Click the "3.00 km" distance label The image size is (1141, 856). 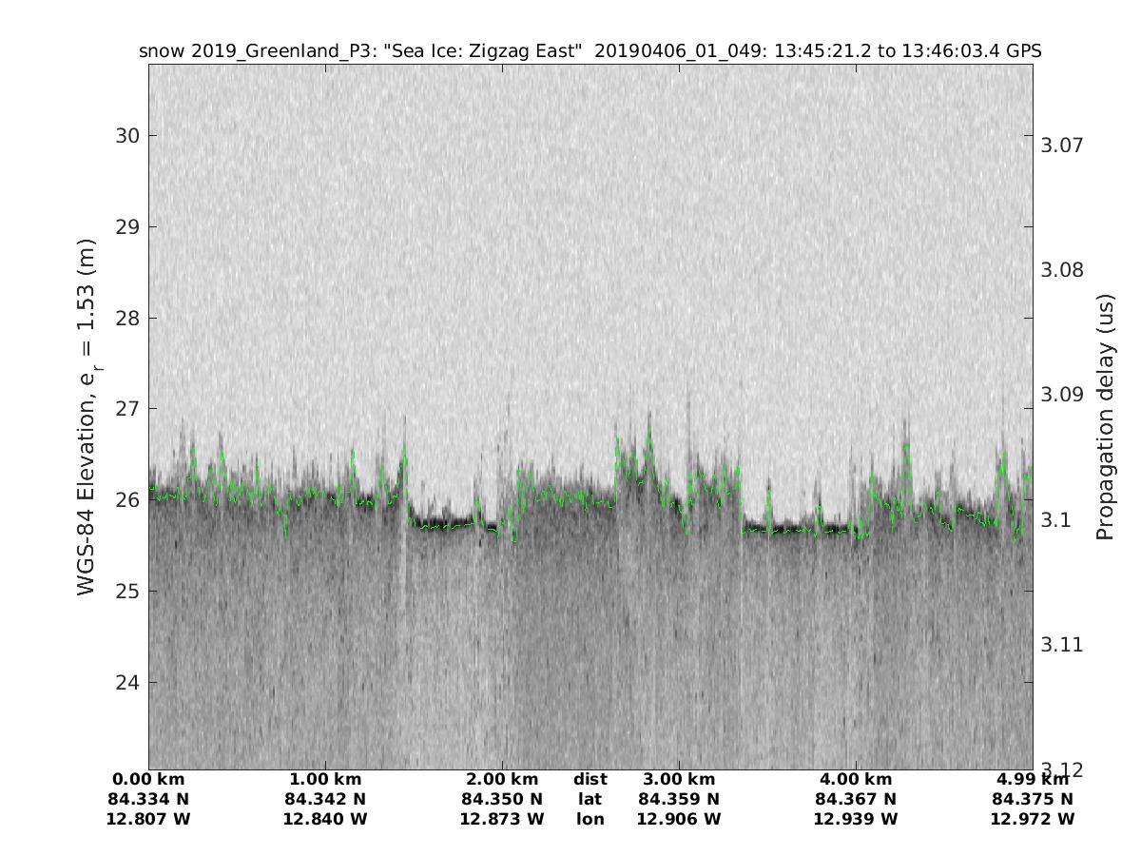coord(678,780)
